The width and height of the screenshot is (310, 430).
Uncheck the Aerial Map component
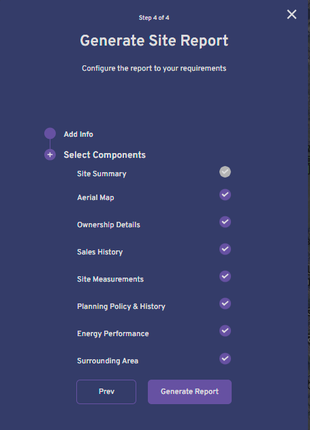225,195
